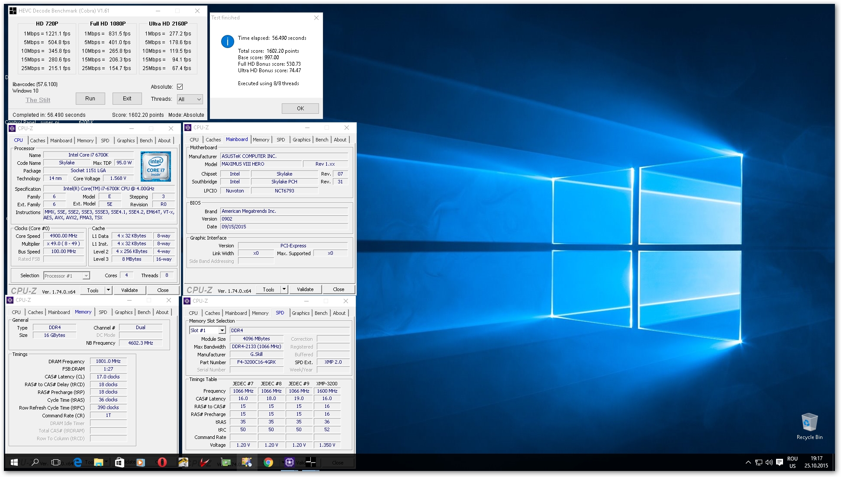Click Close button in CPU-Z Mainboard window
The image size is (841, 477).
coord(338,289)
